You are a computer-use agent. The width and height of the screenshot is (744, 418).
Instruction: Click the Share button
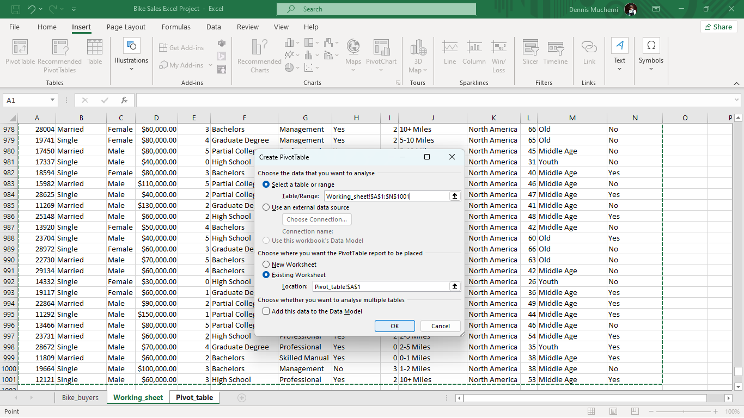tap(718, 27)
